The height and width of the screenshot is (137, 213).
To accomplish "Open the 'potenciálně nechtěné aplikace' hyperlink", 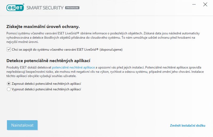I will point(73,67).
